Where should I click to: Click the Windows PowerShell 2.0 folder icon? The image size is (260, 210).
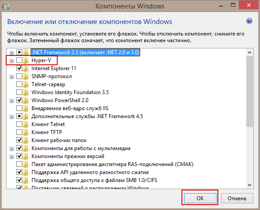click(x=26, y=100)
